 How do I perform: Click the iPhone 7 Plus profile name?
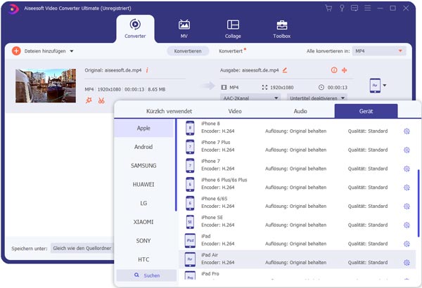[x=216, y=143]
